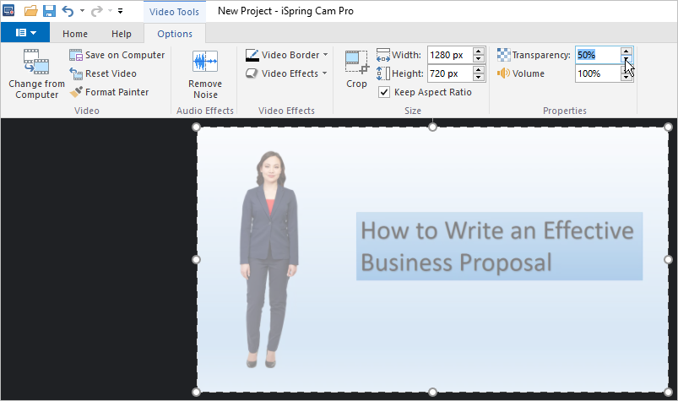Decrease the Width value with down arrow
The width and height of the screenshot is (678, 401).
tap(478, 59)
